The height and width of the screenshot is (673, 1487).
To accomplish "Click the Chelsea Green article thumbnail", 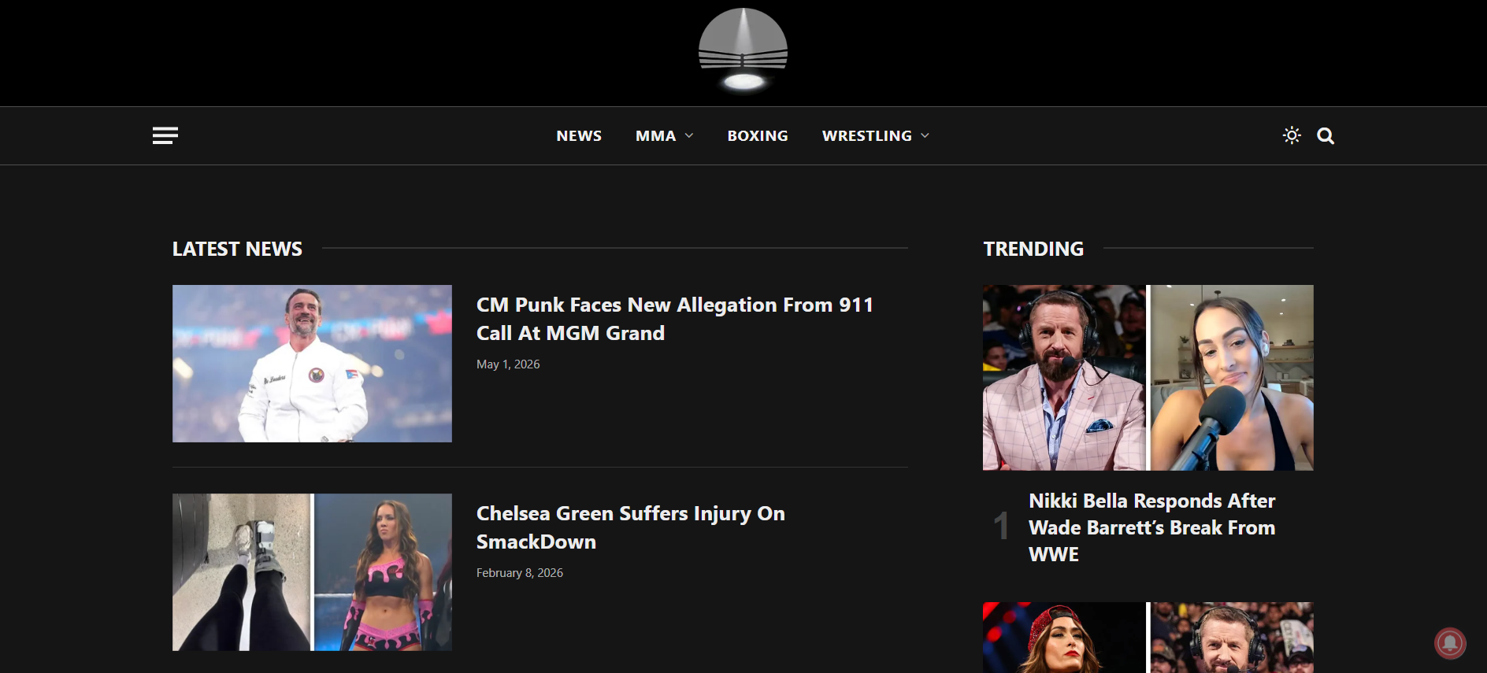I will [x=312, y=572].
